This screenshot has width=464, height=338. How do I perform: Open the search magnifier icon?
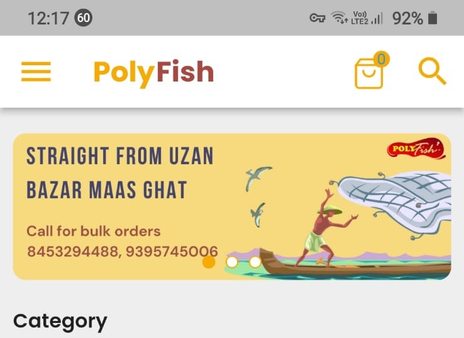(433, 71)
